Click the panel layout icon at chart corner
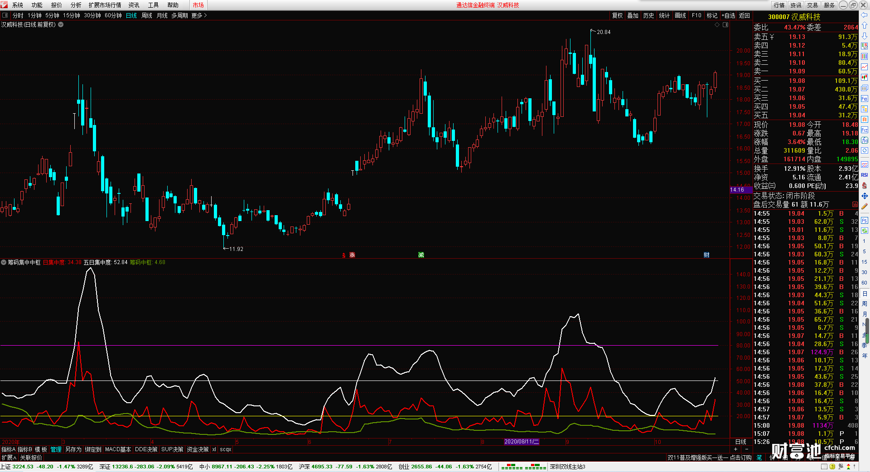Viewport: 870px width, 472px height. pos(725,25)
